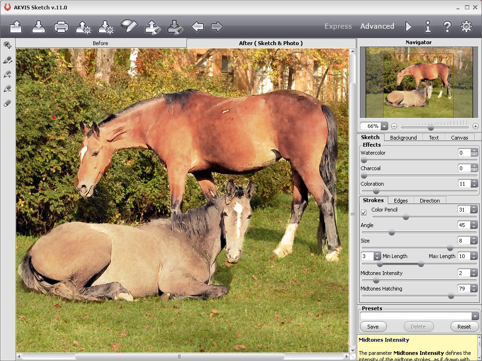Click the Open image icon in toolbar

tap(16, 27)
